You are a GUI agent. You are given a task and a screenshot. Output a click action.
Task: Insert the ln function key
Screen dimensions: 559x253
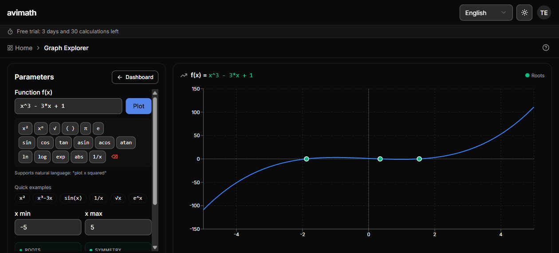point(26,157)
